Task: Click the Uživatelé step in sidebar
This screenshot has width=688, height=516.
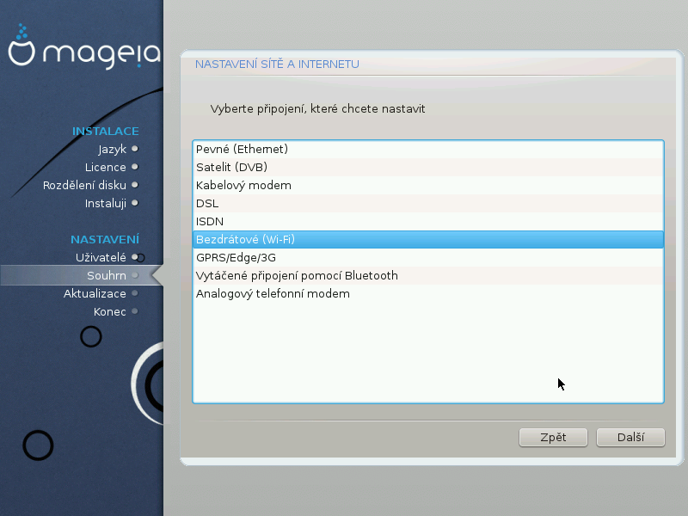Action: 101,257
